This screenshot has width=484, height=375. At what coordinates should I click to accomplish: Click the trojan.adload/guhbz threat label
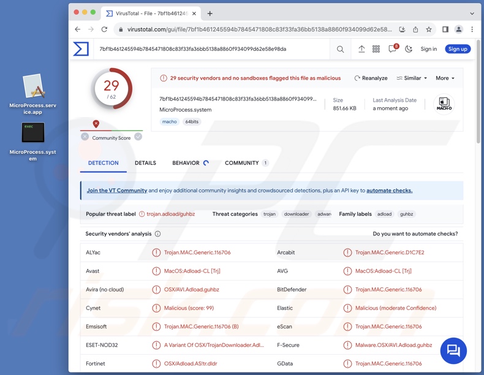click(x=171, y=214)
